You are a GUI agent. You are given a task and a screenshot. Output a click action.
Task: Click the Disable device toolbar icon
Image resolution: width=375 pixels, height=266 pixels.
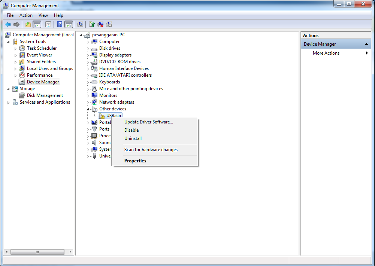click(109, 24)
